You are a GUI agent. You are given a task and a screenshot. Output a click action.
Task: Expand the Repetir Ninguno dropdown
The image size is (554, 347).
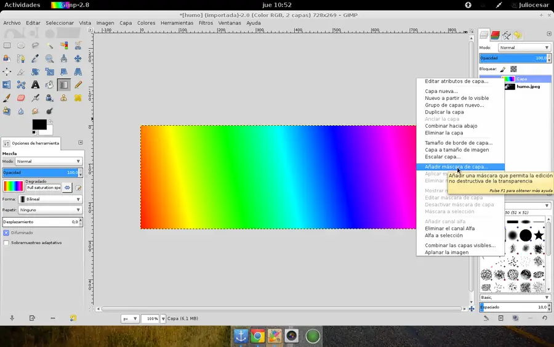click(x=50, y=210)
